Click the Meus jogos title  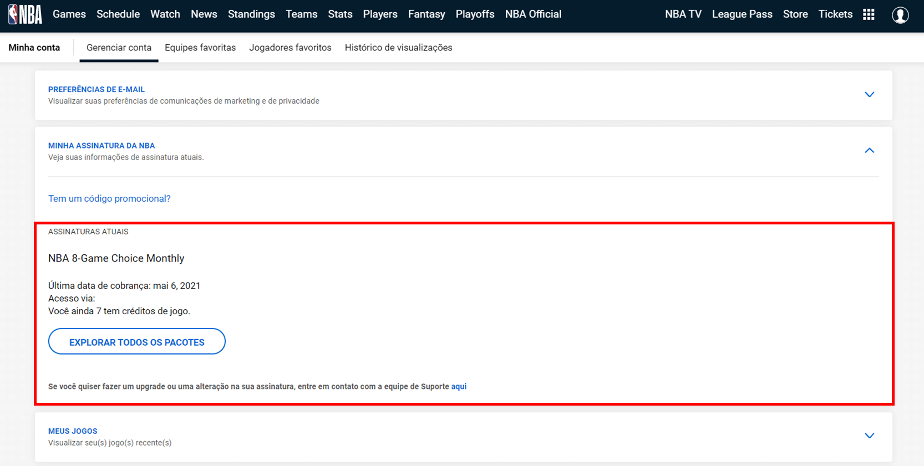click(x=73, y=431)
